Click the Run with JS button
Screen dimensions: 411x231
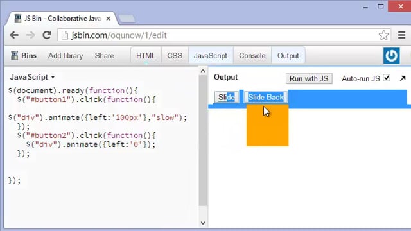309,78
